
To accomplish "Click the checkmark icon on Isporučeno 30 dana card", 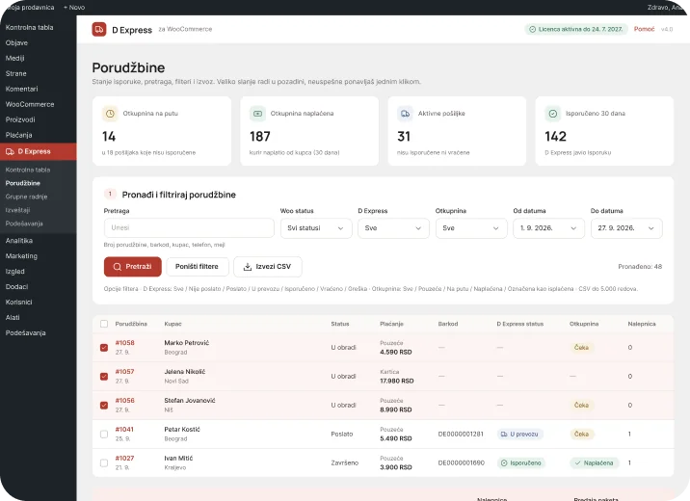I will [x=553, y=114].
